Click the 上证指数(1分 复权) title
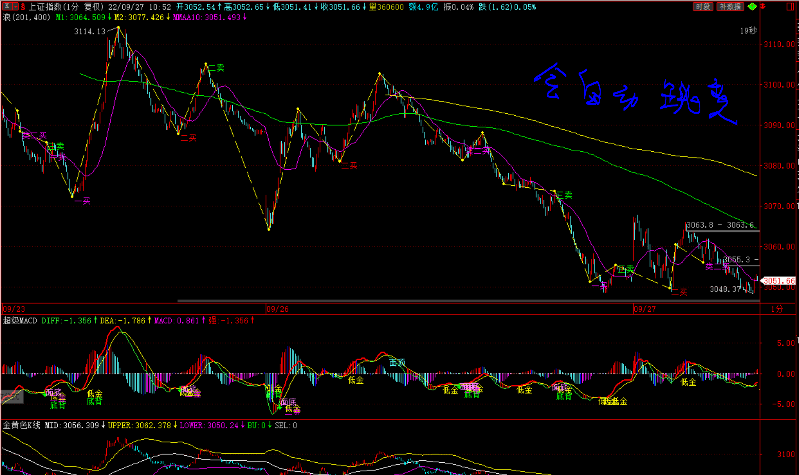Viewport: 799px width, 475px height. coord(66,7)
